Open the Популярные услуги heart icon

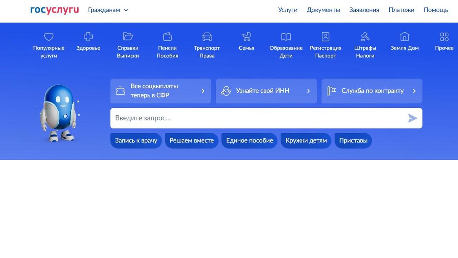coord(49,37)
